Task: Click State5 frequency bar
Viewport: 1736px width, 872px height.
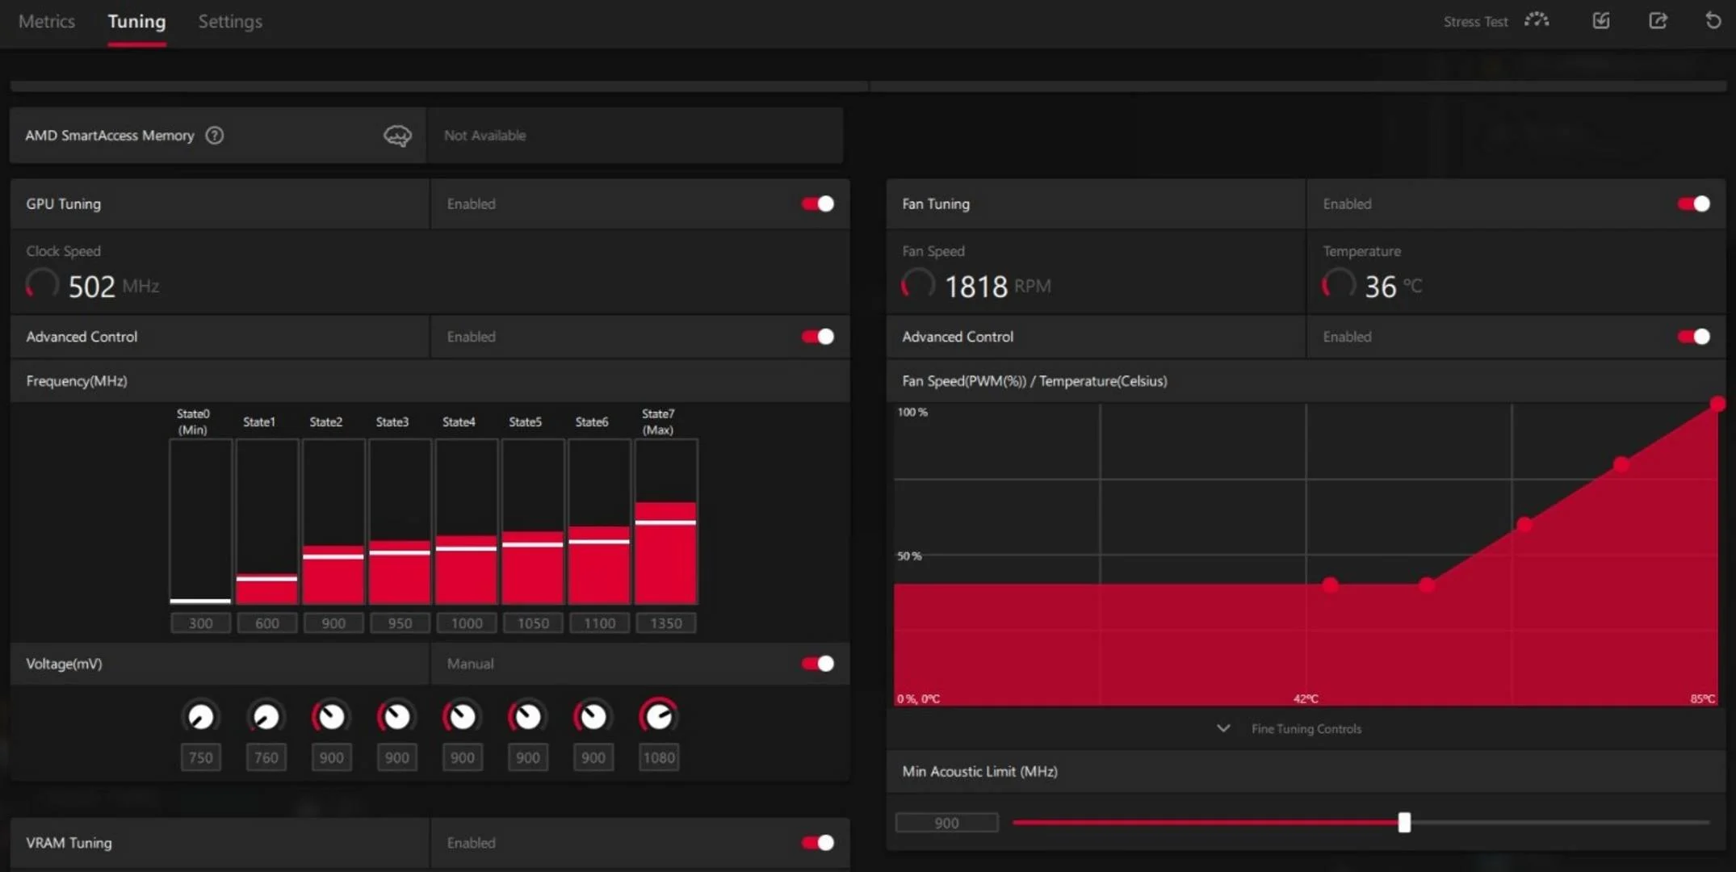Action: (532, 522)
